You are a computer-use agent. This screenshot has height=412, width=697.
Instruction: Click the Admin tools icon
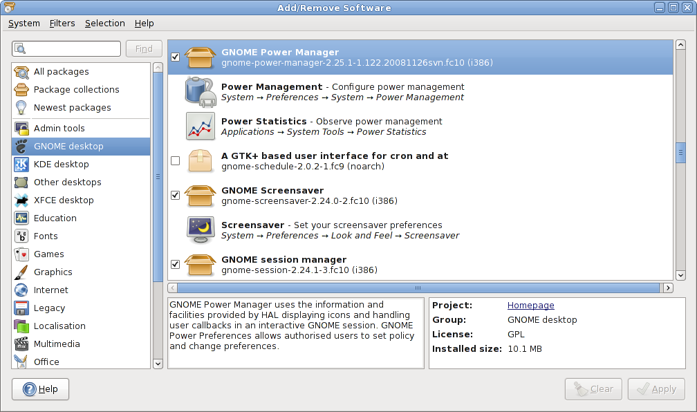click(21, 128)
